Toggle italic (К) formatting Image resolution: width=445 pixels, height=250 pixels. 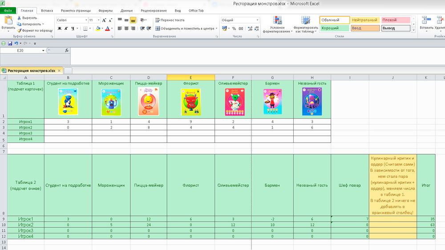click(x=65, y=28)
